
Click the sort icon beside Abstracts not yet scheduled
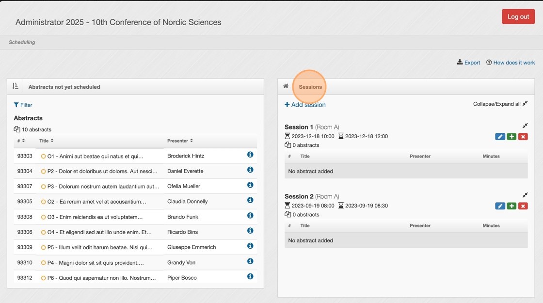click(x=15, y=86)
